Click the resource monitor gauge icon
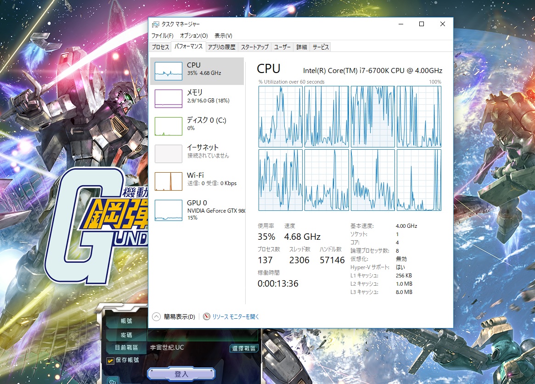The image size is (535, 384). point(207,316)
